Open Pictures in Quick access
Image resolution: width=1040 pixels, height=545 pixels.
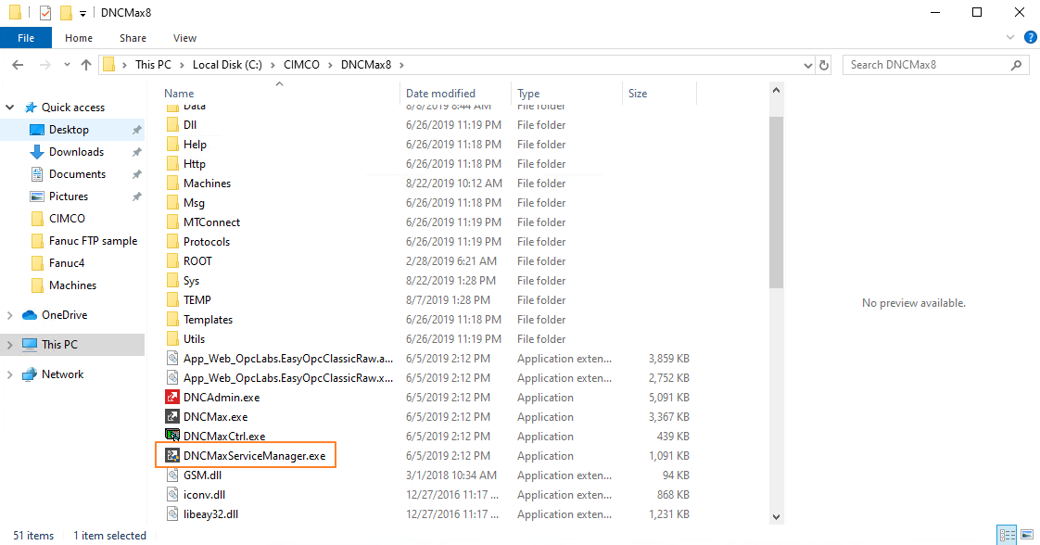[x=69, y=196]
